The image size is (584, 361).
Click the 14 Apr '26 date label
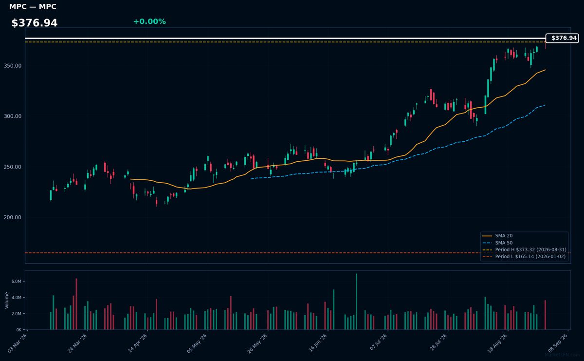[138, 342]
